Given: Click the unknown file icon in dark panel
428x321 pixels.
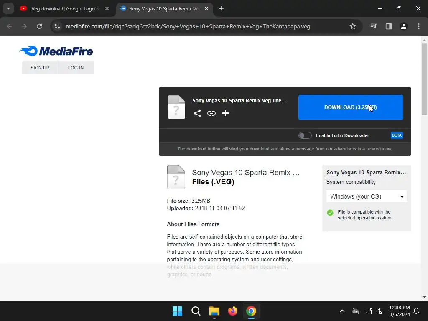Looking at the screenshot, I should coord(176,107).
